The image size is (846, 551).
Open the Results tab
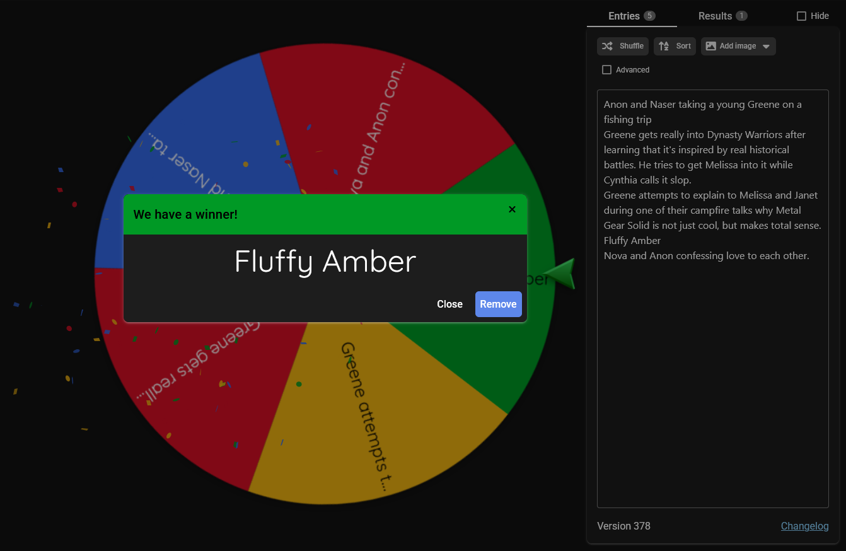click(722, 16)
